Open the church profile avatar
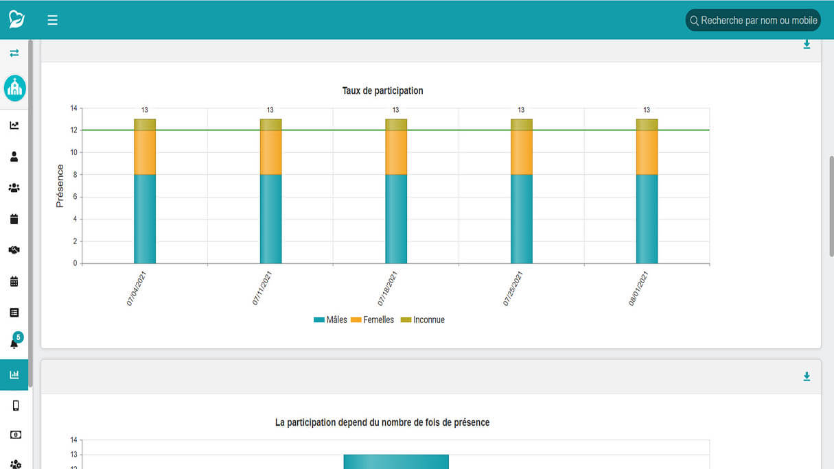Screen dimensions: 834x469 [x=15, y=88]
